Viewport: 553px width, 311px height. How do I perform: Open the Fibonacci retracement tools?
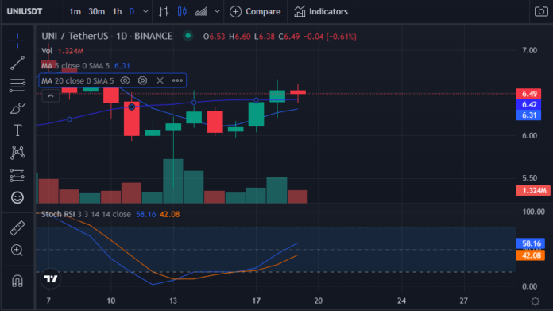pos(17,85)
